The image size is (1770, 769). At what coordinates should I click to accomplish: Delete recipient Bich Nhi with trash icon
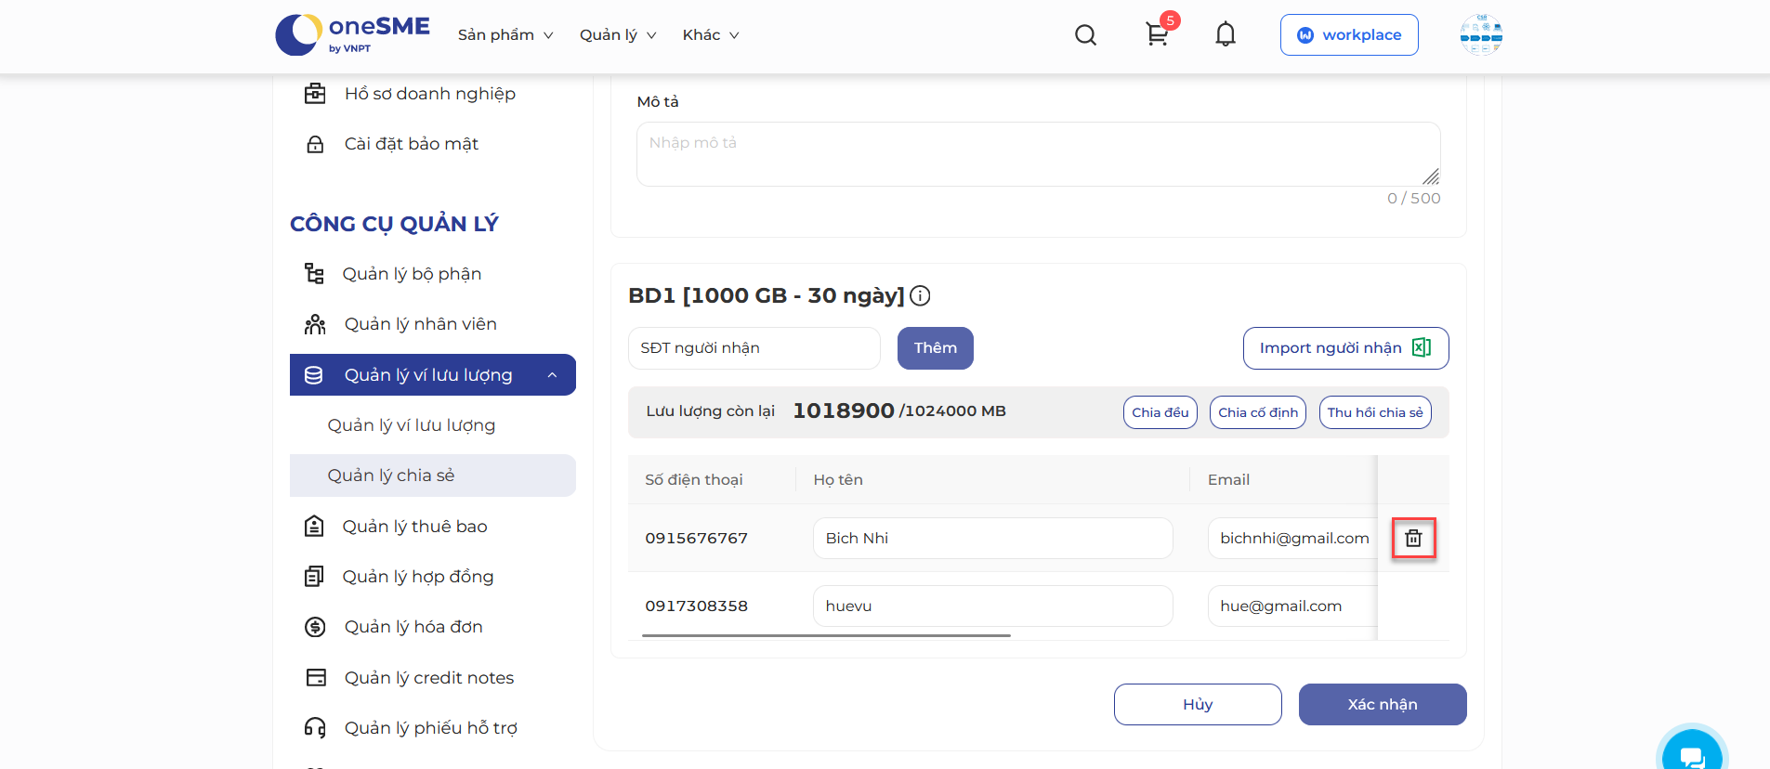(1413, 538)
